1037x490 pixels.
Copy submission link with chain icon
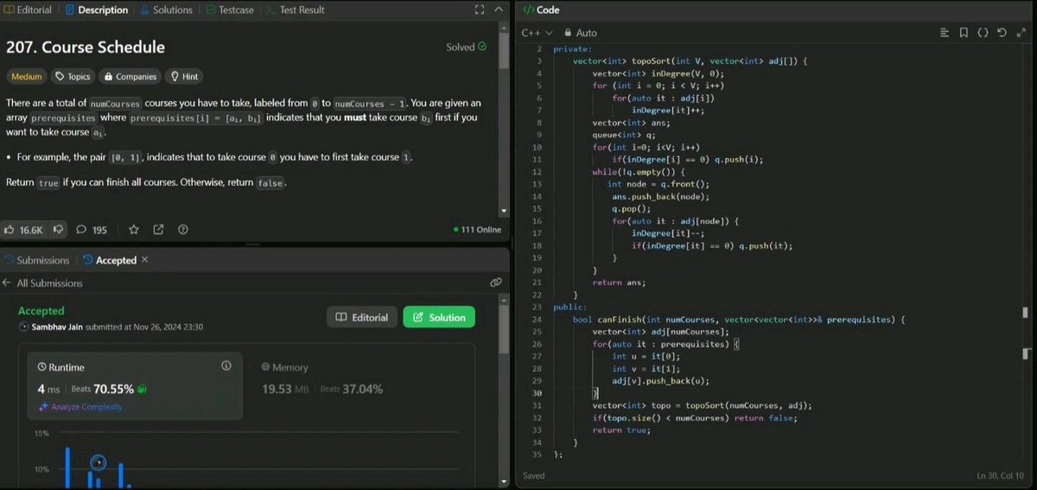495,283
